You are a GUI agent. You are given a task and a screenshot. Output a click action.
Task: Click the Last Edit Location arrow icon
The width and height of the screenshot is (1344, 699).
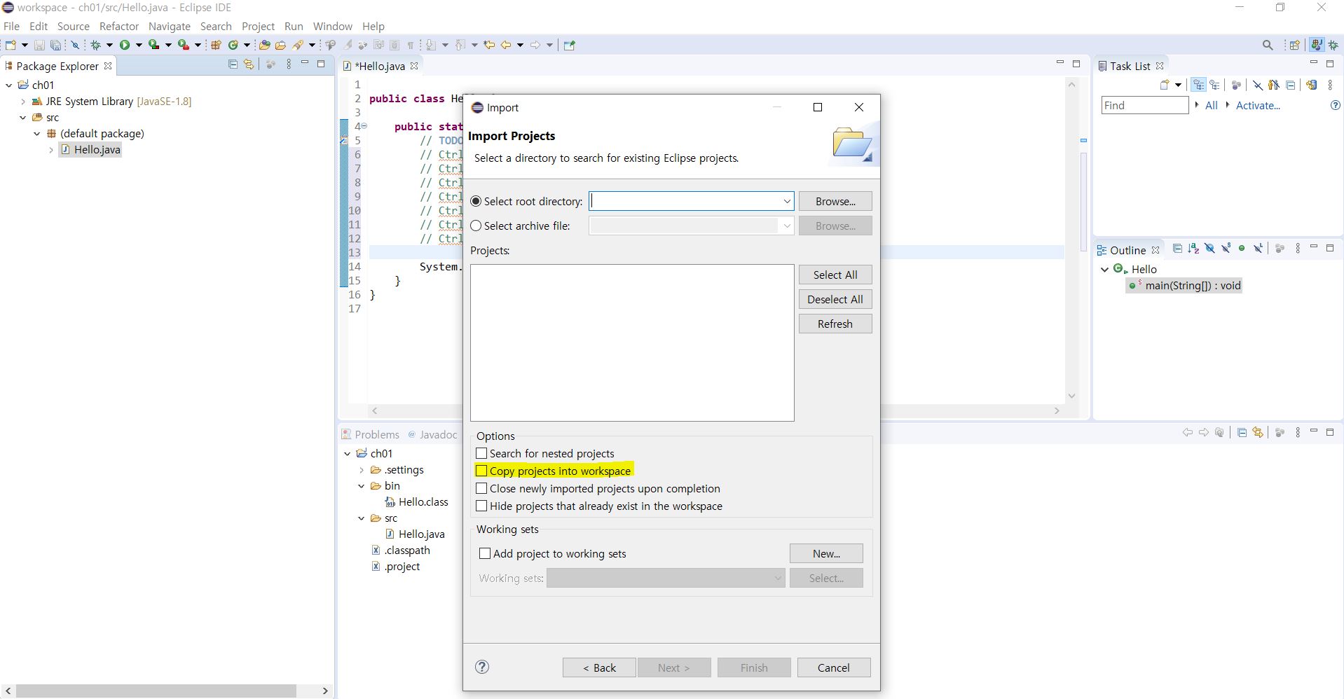[x=489, y=45]
